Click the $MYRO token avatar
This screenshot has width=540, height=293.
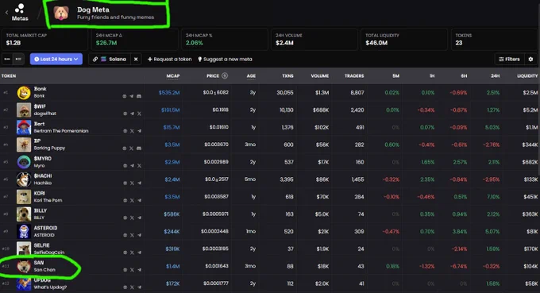point(24,162)
